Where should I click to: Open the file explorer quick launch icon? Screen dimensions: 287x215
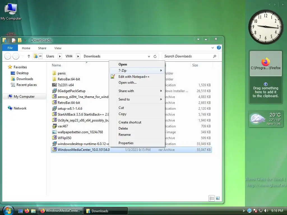(33, 211)
